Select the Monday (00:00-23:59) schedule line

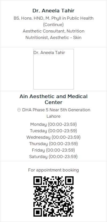pos(53,124)
